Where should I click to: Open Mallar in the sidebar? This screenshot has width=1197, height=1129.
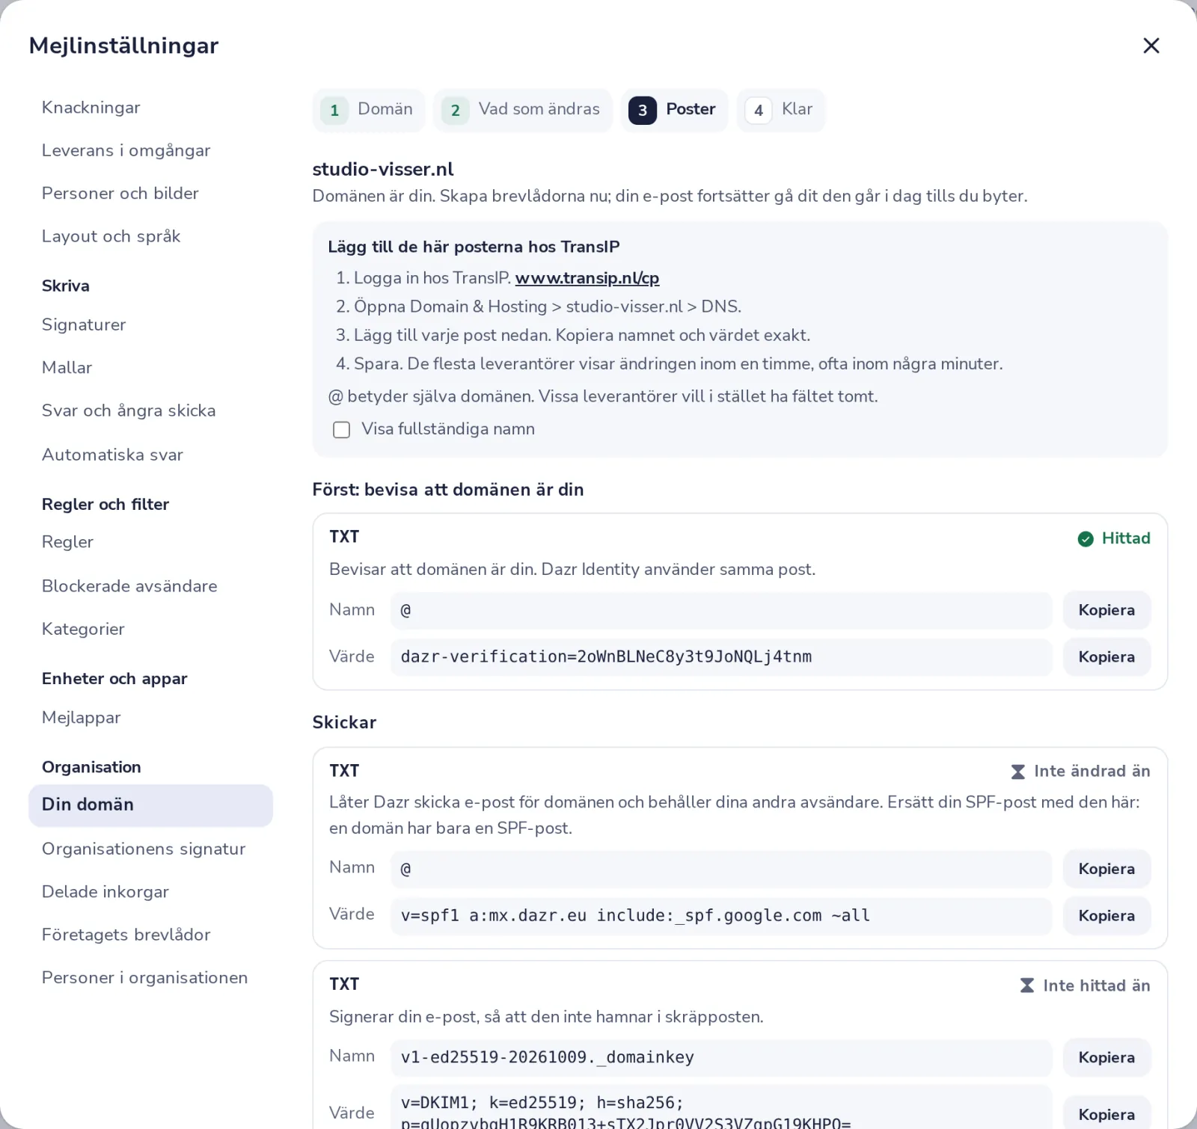(x=150, y=367)
